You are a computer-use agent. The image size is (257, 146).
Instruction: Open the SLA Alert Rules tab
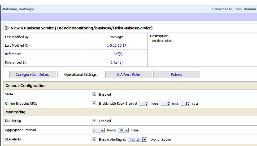[x=128, y=74]
